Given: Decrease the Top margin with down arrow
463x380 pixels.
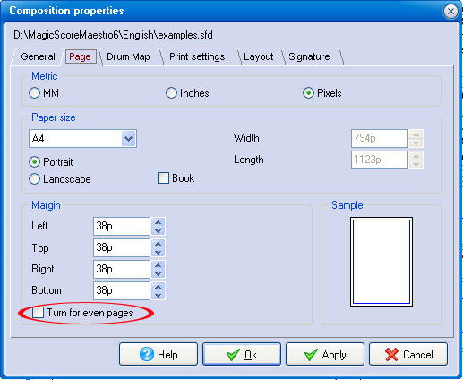Looking at the screenshot, I should coord(159,253).
